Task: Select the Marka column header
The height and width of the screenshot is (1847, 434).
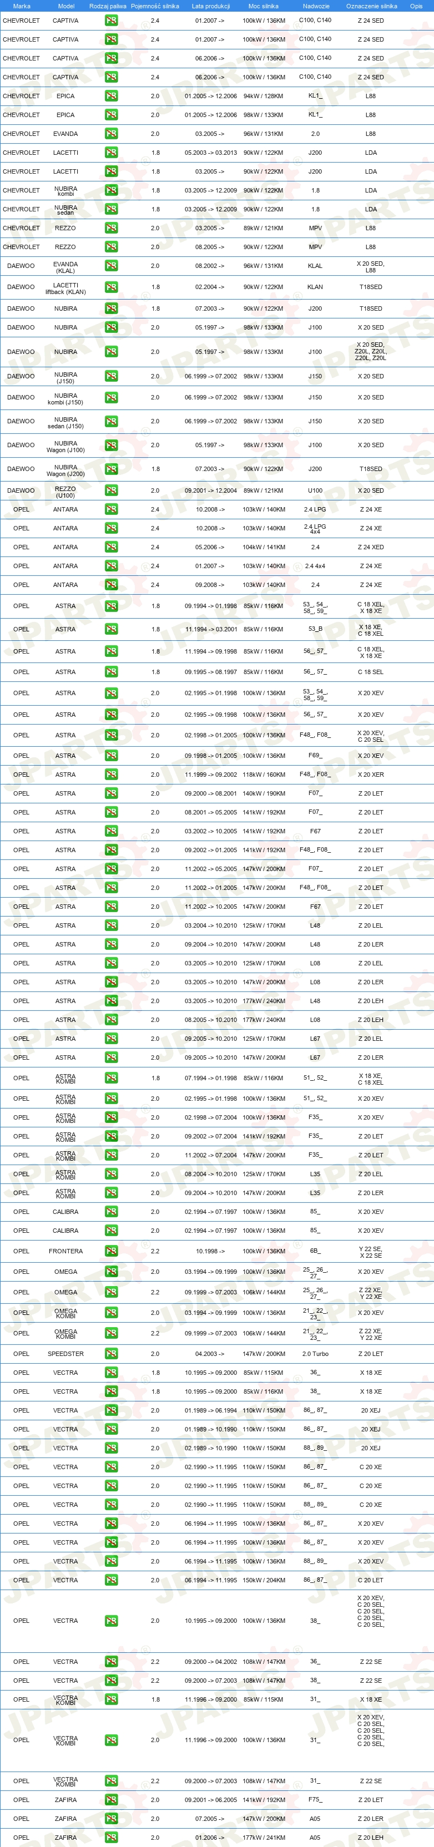Action: [22, 6]
